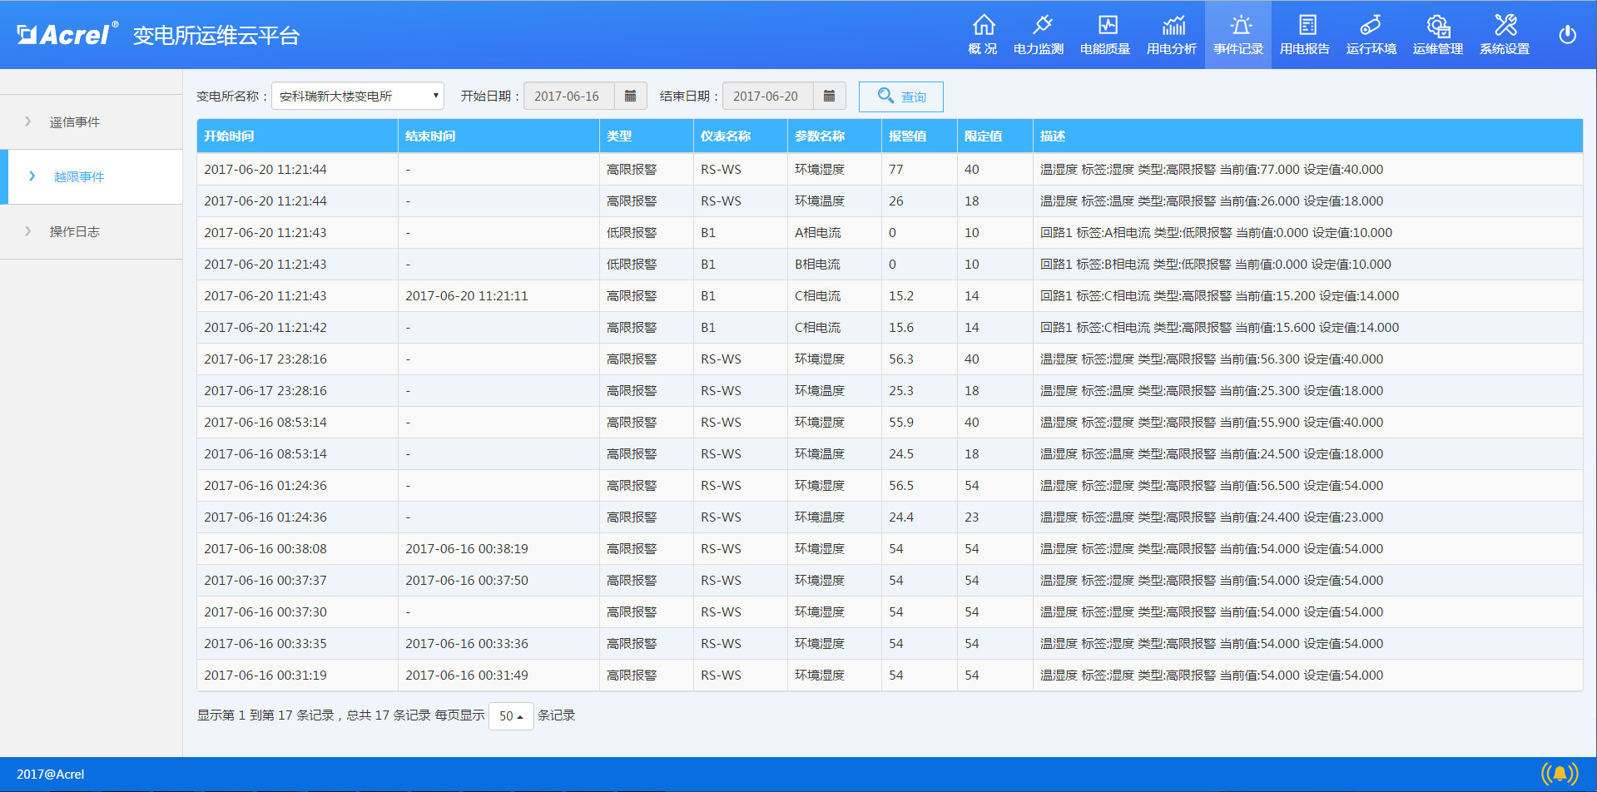This screenshot has width=1597, height=792.
Task: Select the 运行环境 environment icon
Action: (1371, 33)
